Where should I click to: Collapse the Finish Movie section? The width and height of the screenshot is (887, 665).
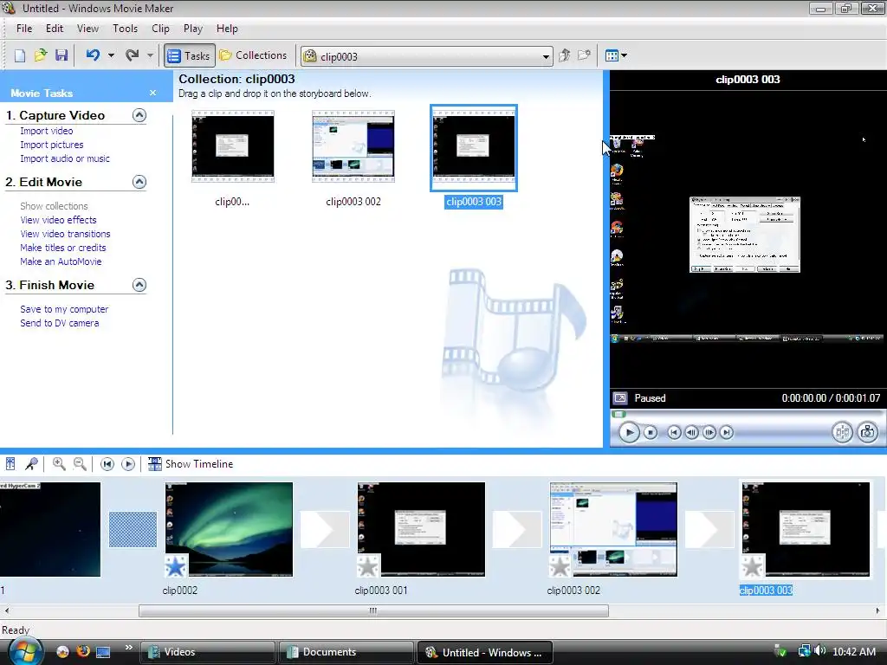coord(139,285)
